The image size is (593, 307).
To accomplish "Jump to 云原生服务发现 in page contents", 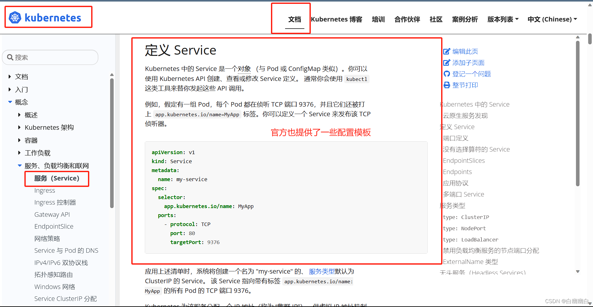I will click(465, 116).
